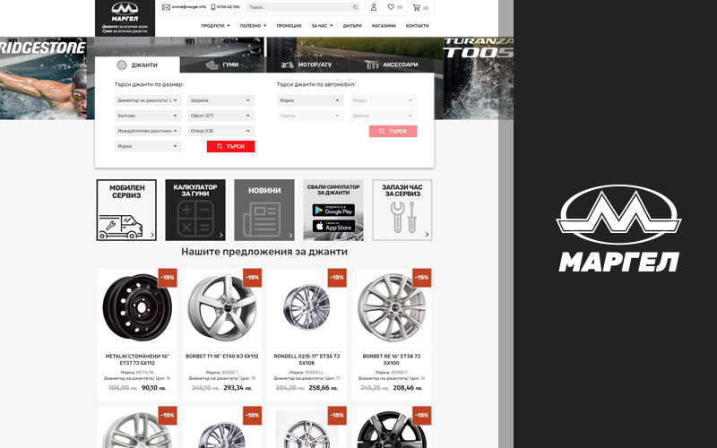The height and width of the screenshot is (448, 717).
Task: Expand Междуболтово разстояние dropdown
Action: pos(148,131)
